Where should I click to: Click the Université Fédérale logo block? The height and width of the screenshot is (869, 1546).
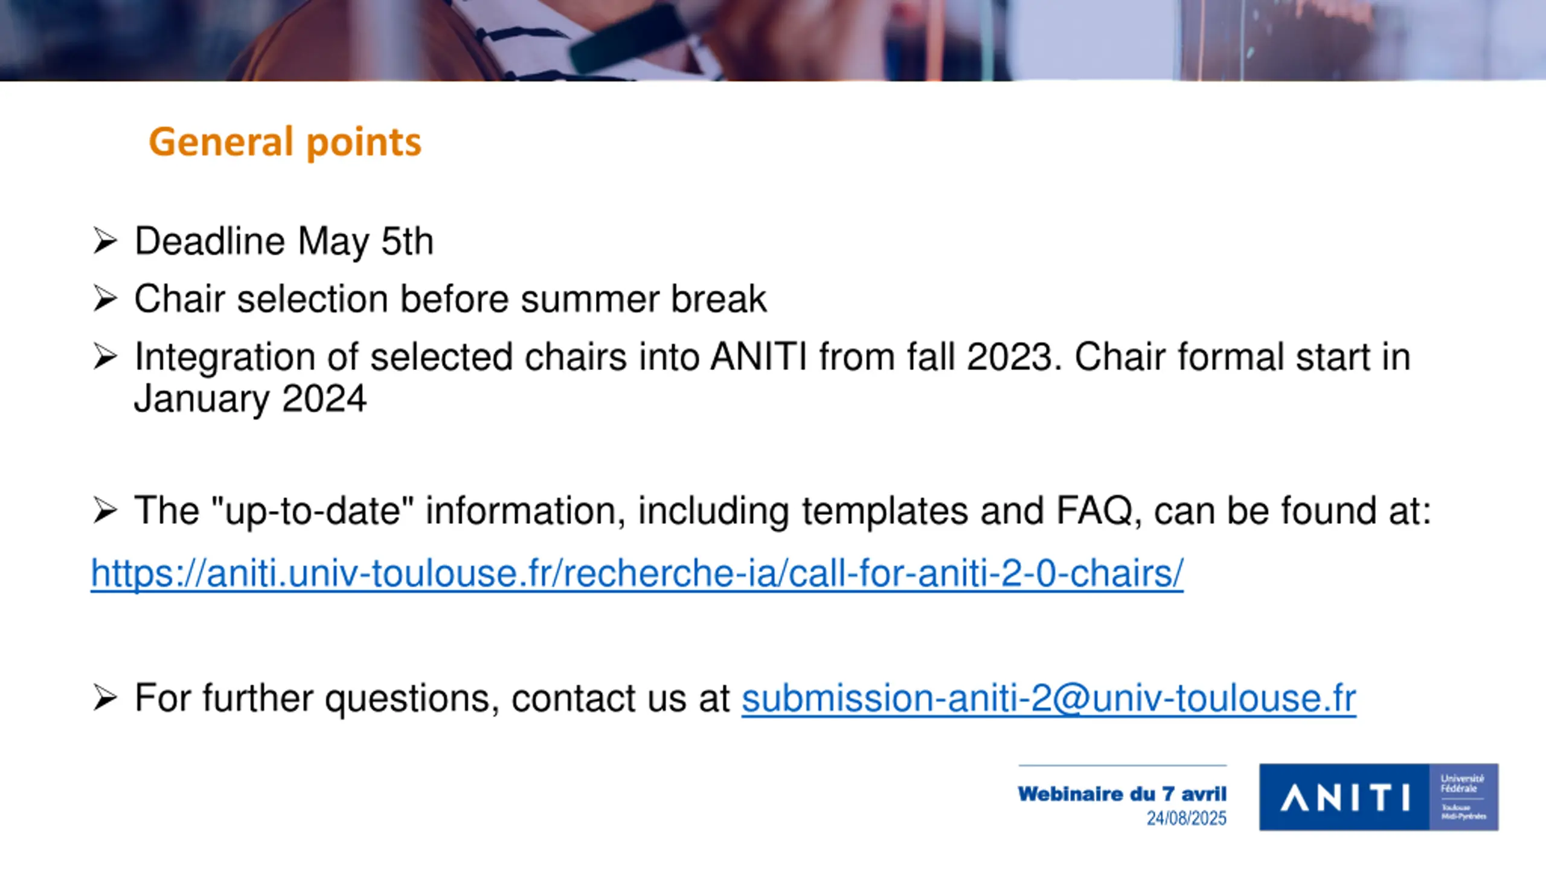(1464, 797)
